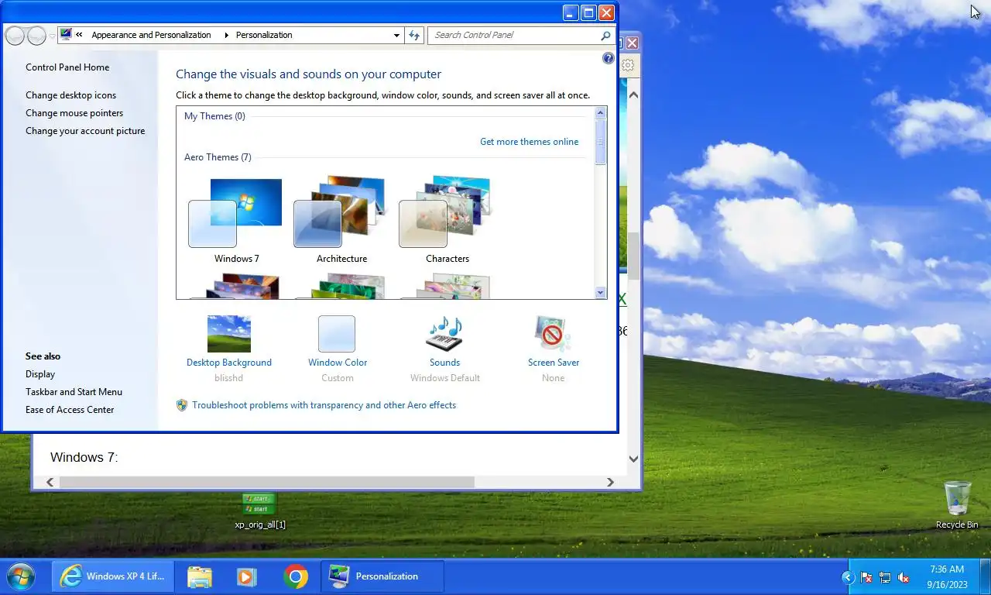This screenshot has width=991, height=595.
Task: Click the address bar Refresh button
Action: pyautogui.click(x=414, y=35)
